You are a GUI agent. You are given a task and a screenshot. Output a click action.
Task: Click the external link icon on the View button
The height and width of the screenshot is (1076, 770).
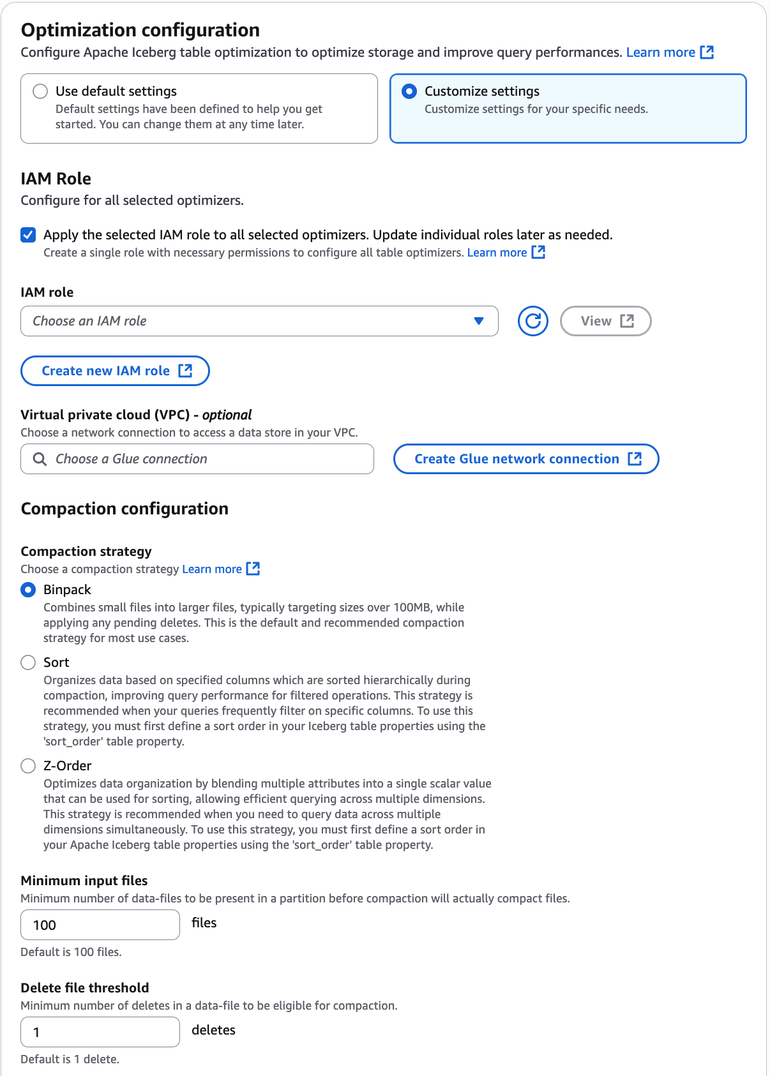[628, 321]
